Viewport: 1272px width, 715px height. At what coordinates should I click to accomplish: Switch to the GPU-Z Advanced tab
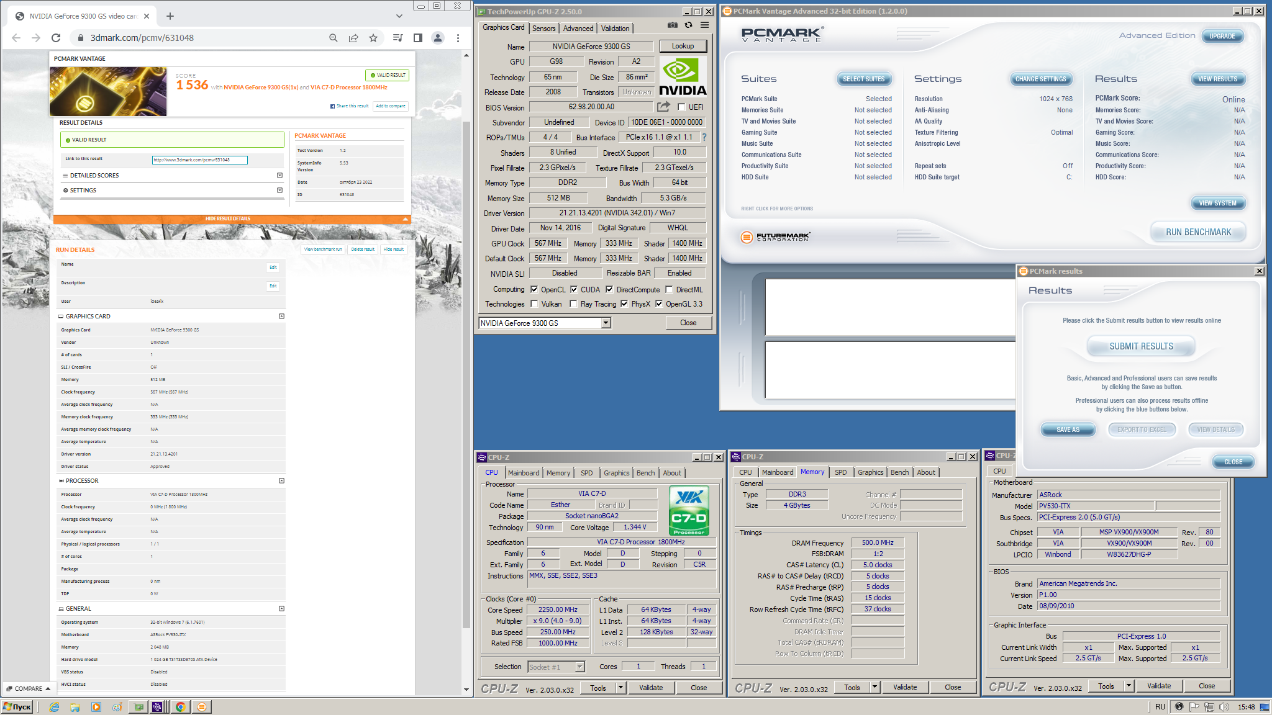(x=578, y=29)
